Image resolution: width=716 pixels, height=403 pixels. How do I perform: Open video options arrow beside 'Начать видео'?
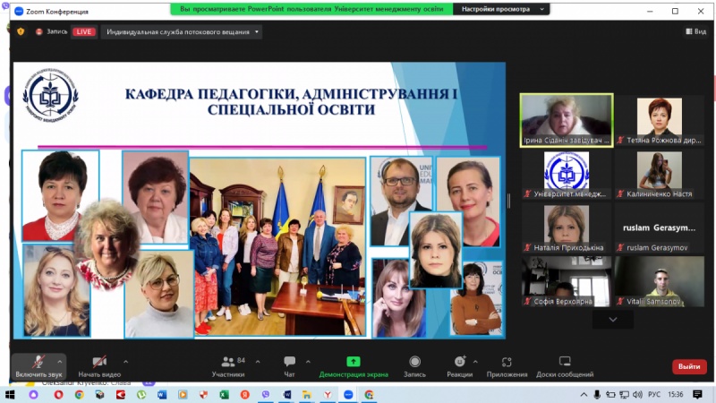click(125, 362)
